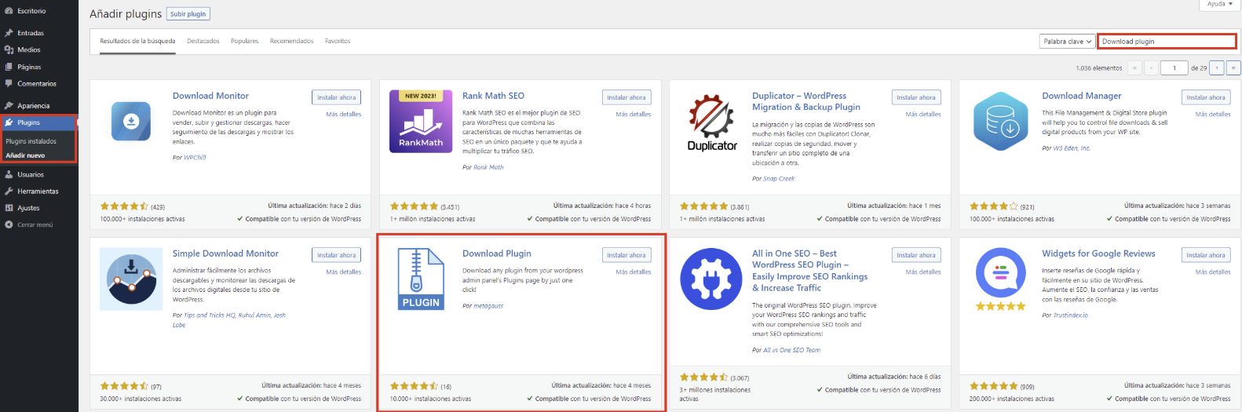1242x412 pixels.
Task: Install Simple Download Monitor now
Action: [x=337, y=255]
